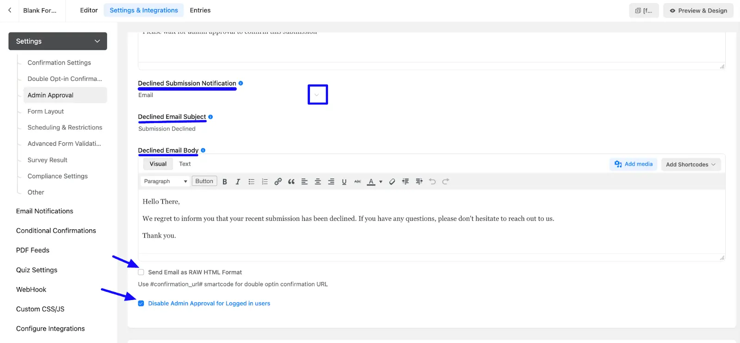Click the Blank Form title

click(x=40, y=10)
